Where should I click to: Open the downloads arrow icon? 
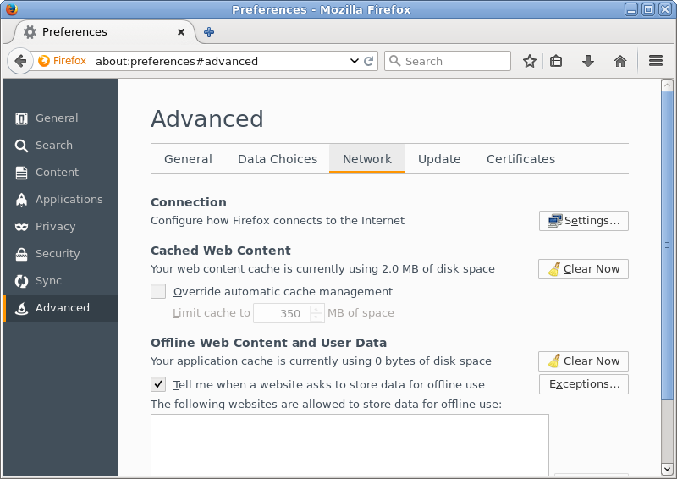coord(587,61)
